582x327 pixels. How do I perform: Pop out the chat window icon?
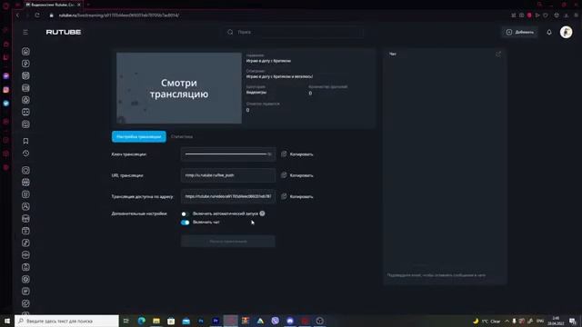point(498,54)
